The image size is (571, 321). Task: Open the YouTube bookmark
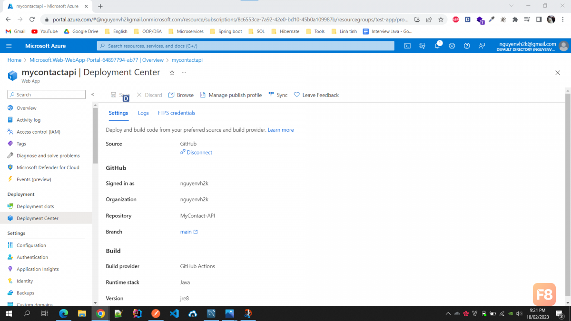[x=44, y=31]
